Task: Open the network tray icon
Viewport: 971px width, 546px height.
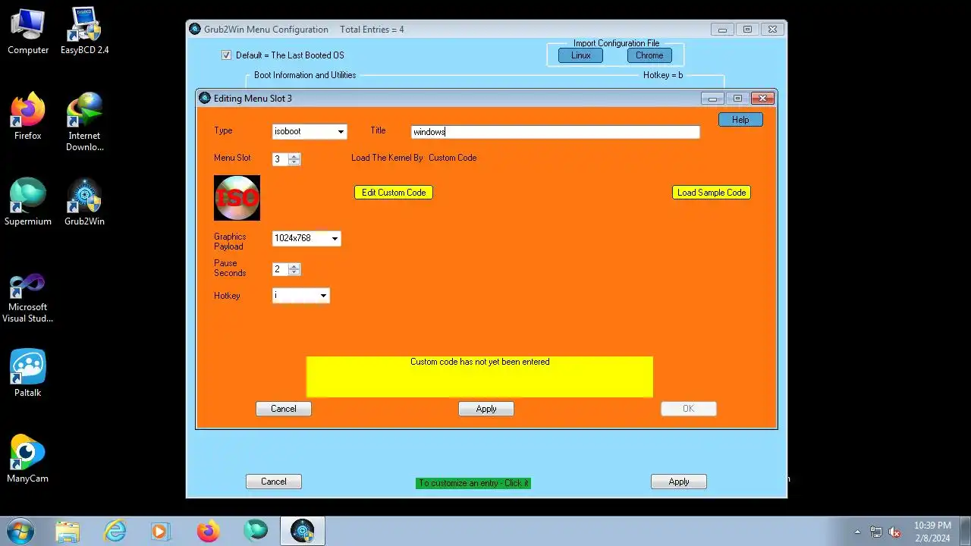Action: pyautogui.click(x=876, y=532)
